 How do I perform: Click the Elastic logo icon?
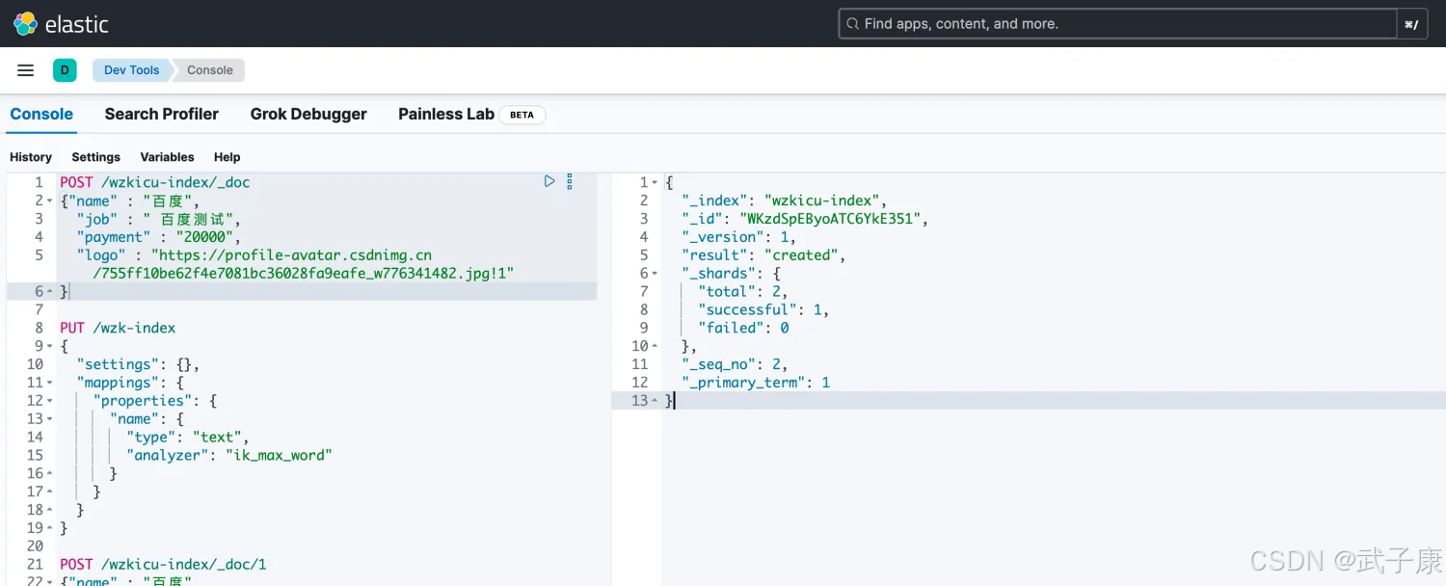click(25, 24)
